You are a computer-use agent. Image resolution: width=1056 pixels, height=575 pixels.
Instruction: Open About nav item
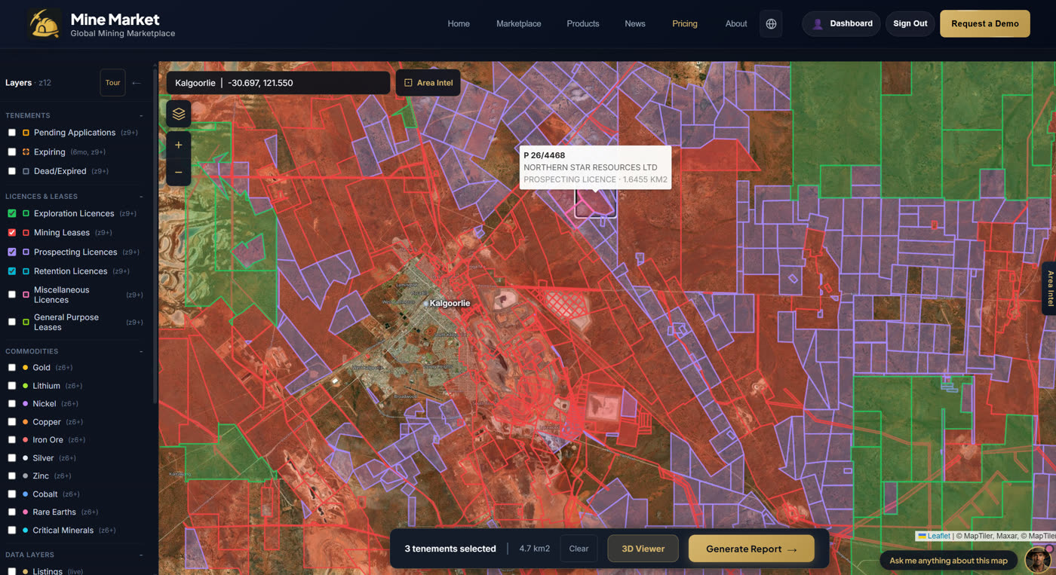[736, 23]
